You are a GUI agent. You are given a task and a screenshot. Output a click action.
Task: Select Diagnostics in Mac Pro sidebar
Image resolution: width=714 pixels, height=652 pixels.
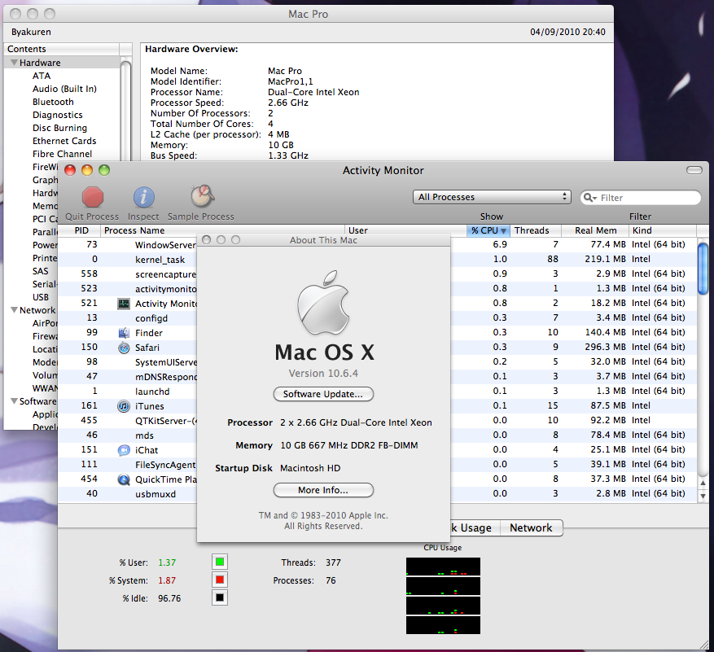pyautogui.click(x=57, y=116)
